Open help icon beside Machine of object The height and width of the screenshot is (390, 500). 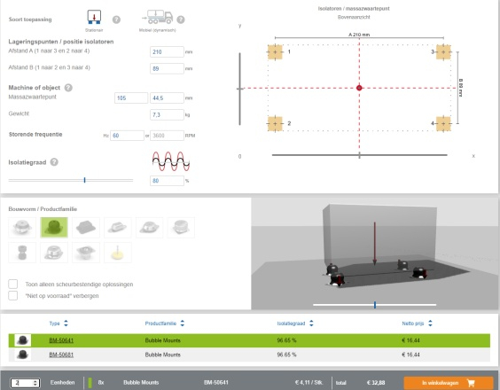tap(68, 88)
